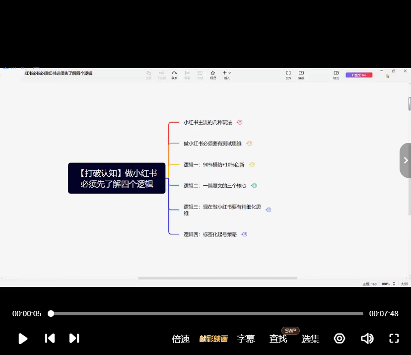
Task: Open the 字幕 subtitles option
Action: (246, 339)
